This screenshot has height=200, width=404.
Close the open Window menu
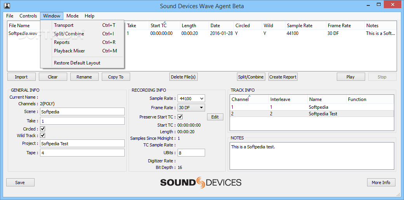pyautogui.click(x=52, y=16)
